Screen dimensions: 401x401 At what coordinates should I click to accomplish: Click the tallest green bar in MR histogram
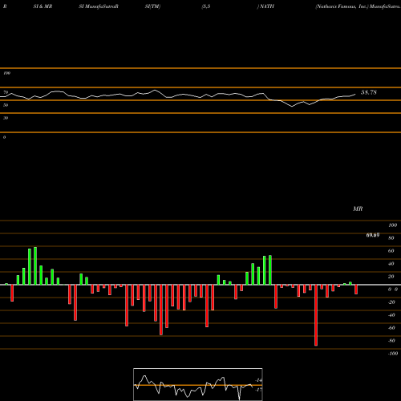tap(35, 266)
